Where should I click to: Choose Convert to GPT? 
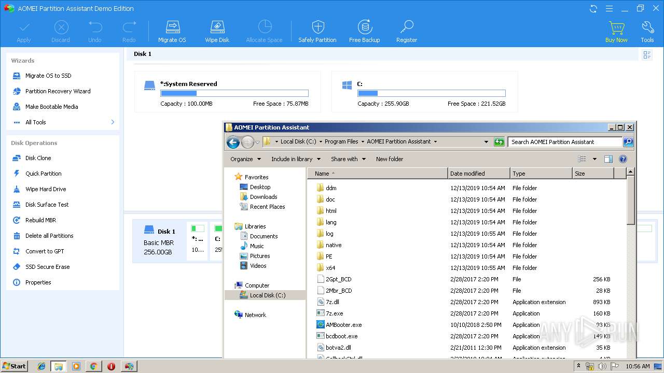coord(45,251)
